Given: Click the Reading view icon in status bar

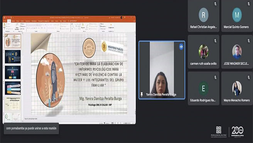Looking at the screenshot, I should click(x=118, y=123).
